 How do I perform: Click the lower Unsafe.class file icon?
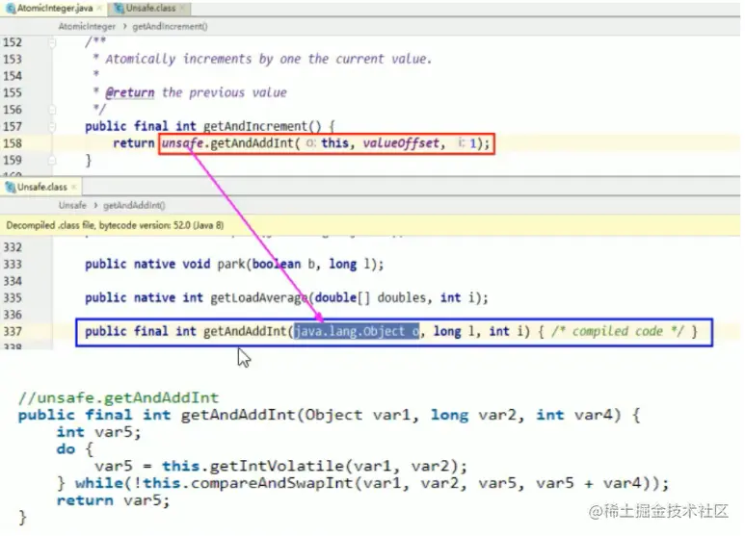(x=11, y=187)
